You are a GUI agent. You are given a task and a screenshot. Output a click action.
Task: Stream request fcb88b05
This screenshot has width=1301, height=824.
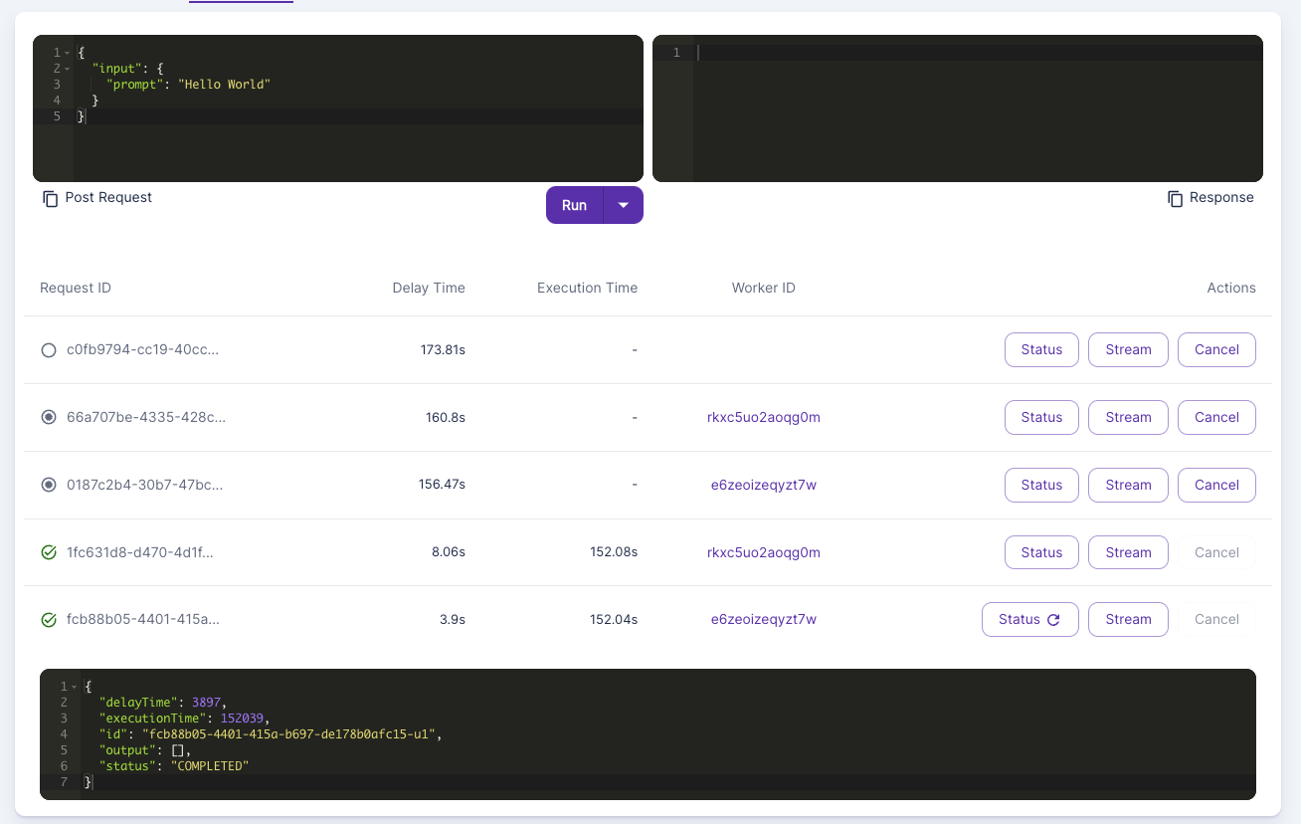coord(1128,619)
